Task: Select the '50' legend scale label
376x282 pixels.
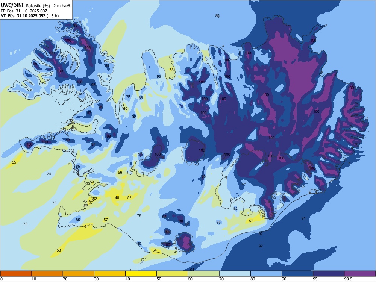Action: coord(159,279)
